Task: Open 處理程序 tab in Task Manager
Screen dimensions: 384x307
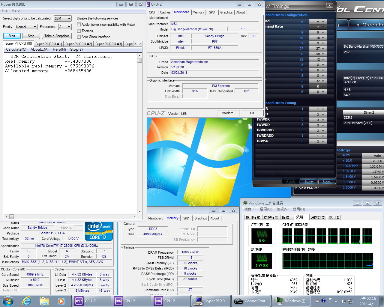Action: click(x=271, y=217)
